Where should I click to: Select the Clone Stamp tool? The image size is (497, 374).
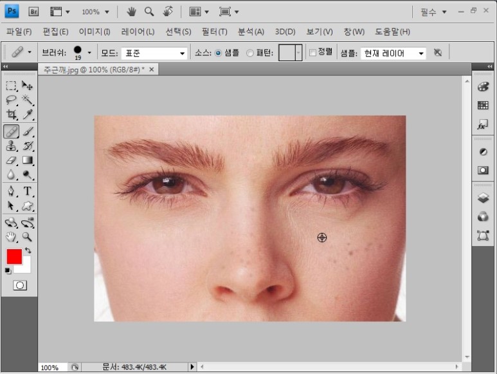[x=12, y=146]
